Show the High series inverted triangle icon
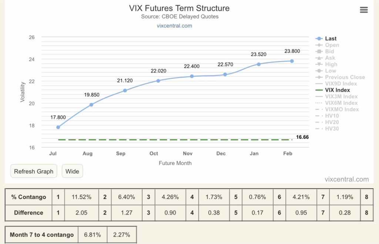Viewport: 379px width, 244px height. point(319,64)
